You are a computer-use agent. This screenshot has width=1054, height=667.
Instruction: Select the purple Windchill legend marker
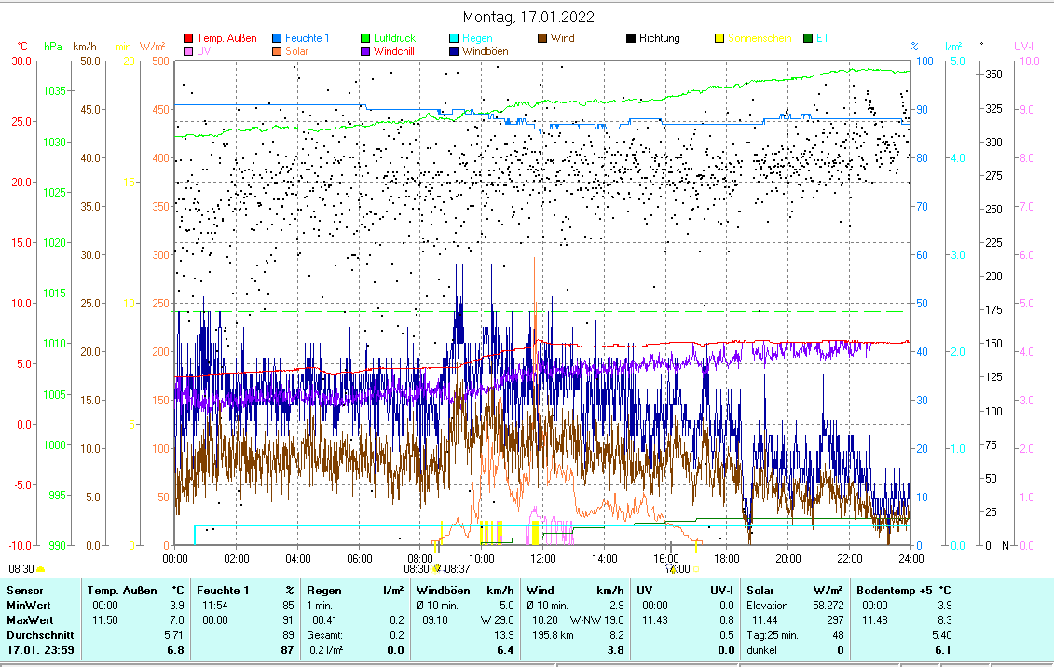click(365, 51)
